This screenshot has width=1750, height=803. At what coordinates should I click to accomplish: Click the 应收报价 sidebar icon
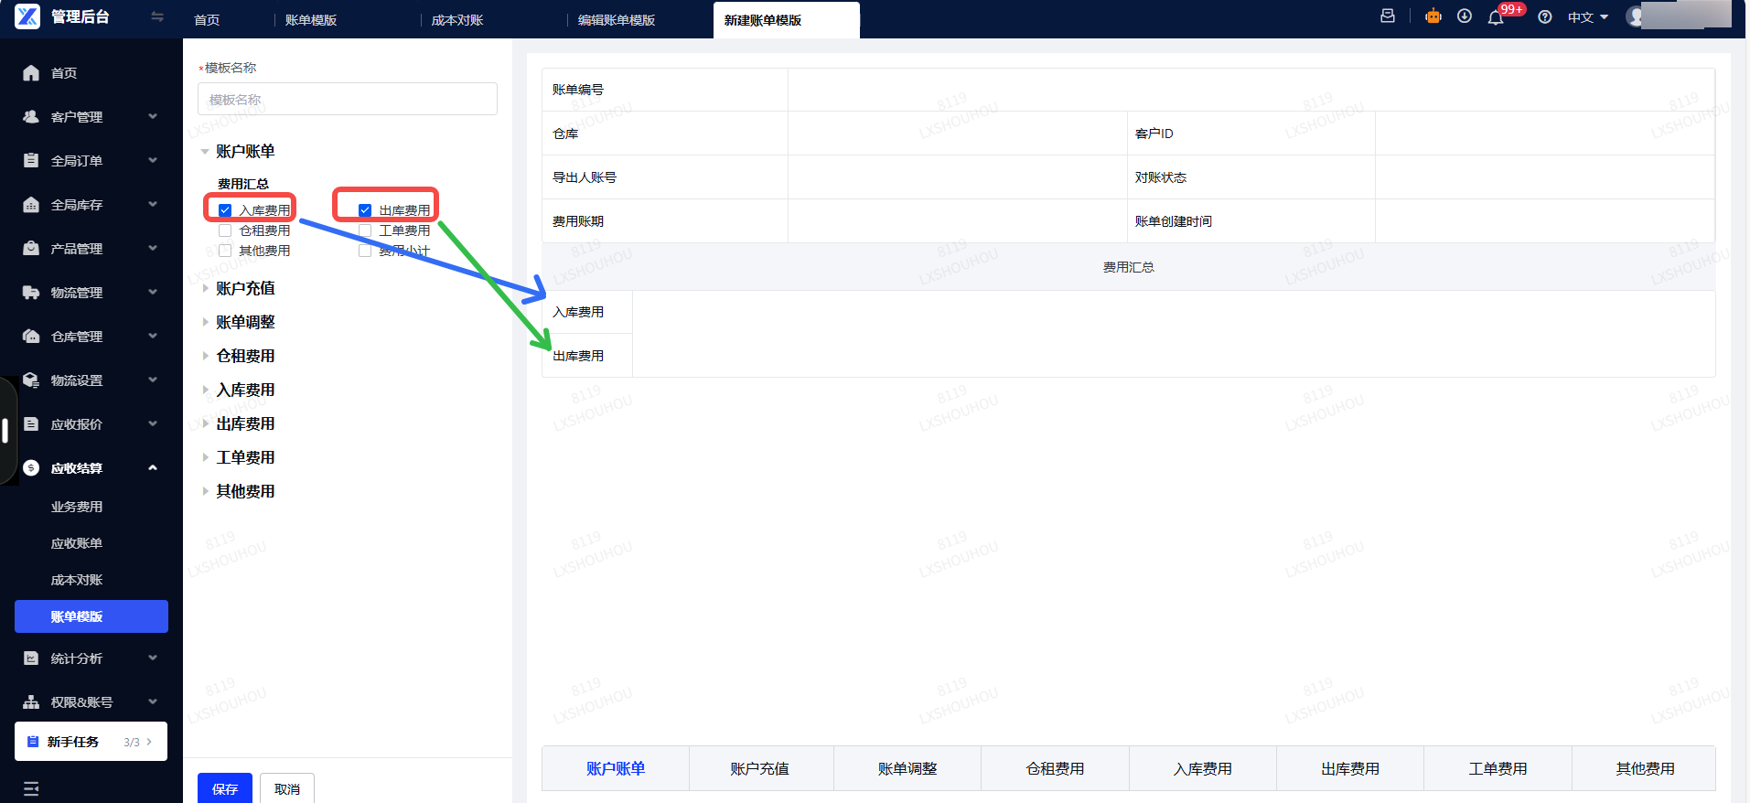(31, 423)
